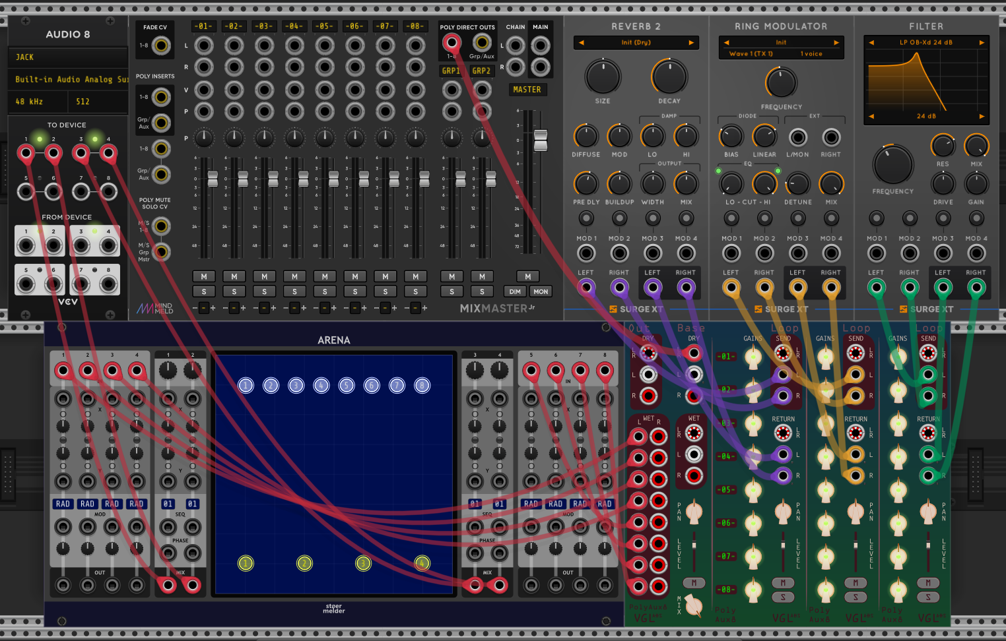1006x641 pixels.
Task: Select next subtype after 24 dB
Action: click(x=982, y=117)
